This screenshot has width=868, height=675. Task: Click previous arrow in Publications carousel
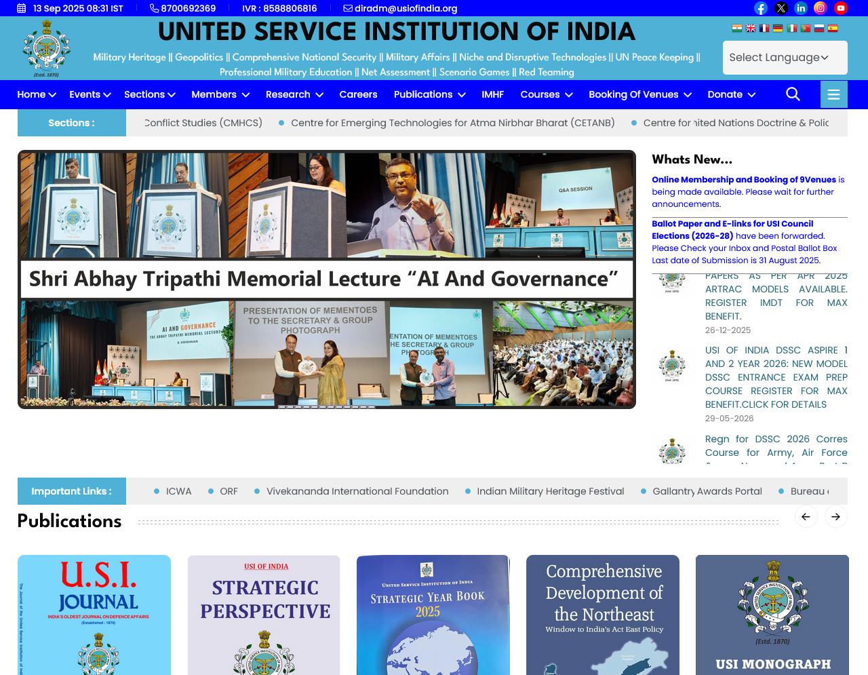click(806, 517)
